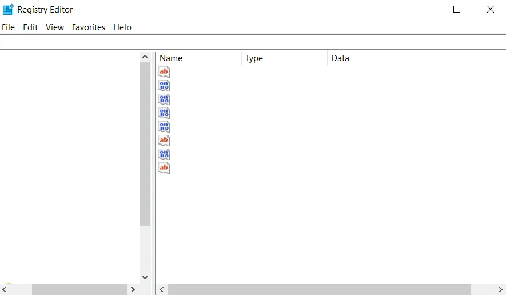Open the File menu
Viewport: 506px width, 295px height.
pyautogui.click(x=8, y=27)
